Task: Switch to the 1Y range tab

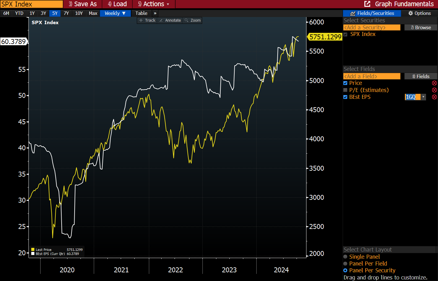Action: click(x=32, y=13)
